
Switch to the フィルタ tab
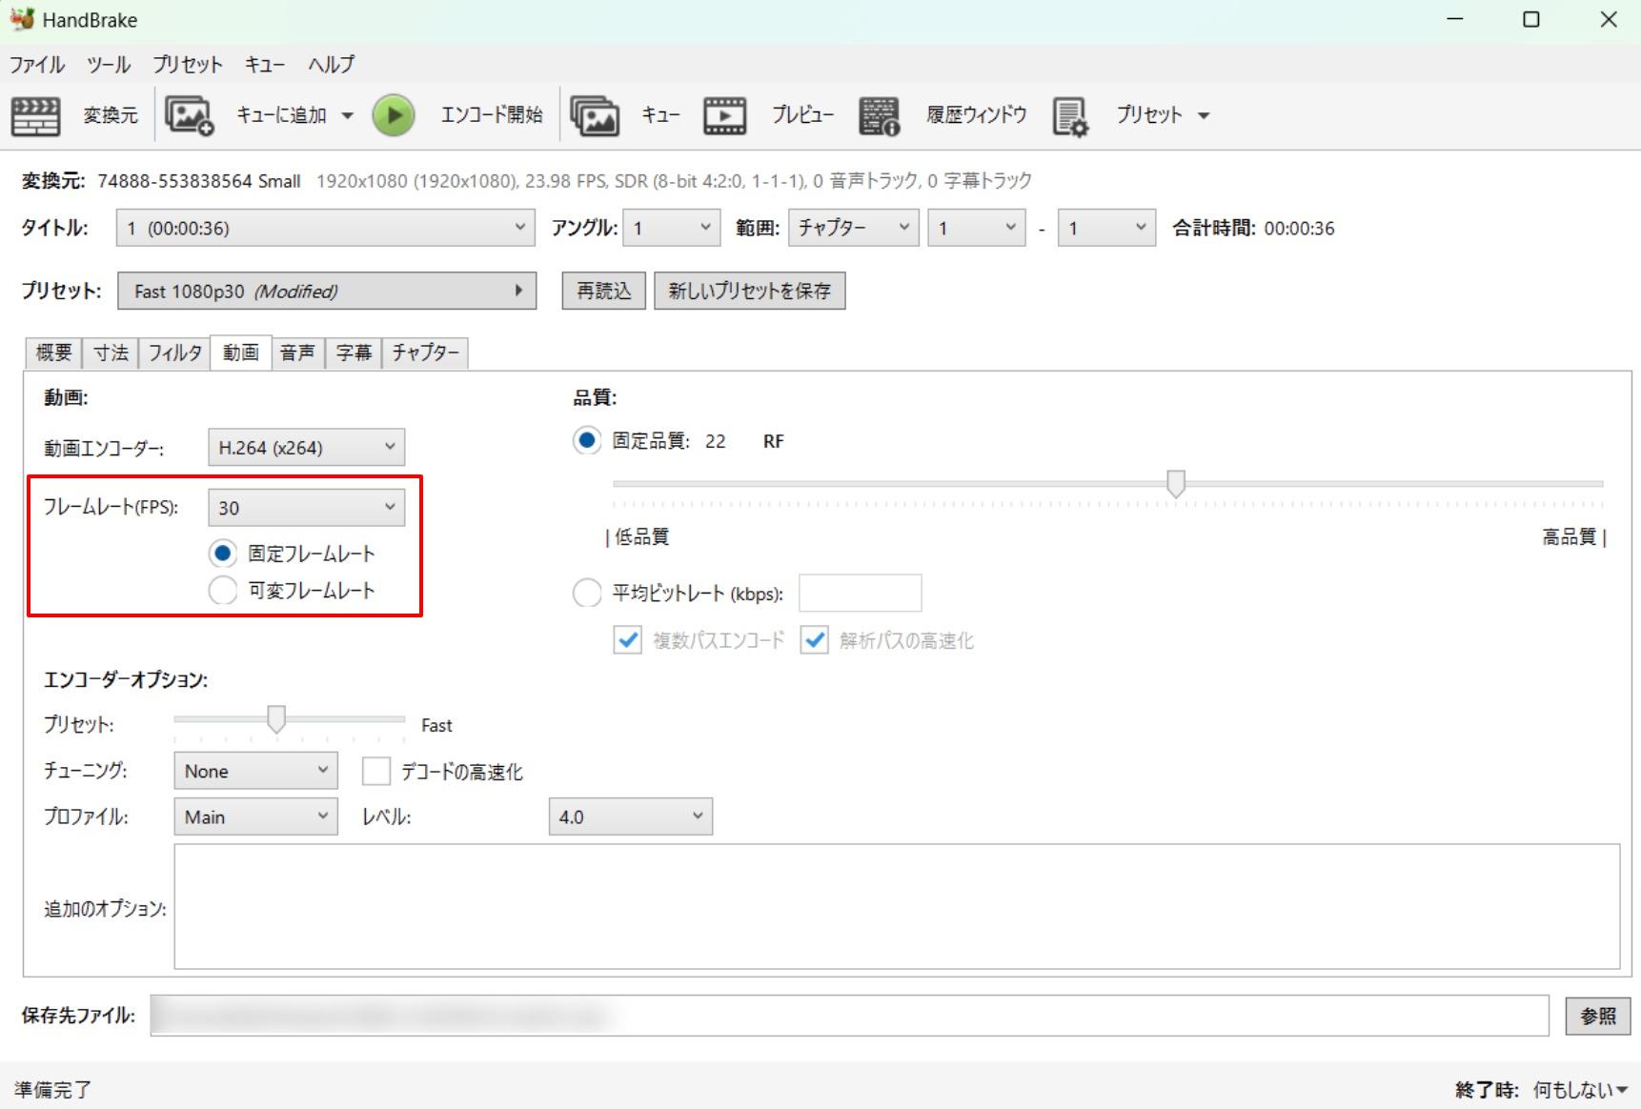coord(174,353)
